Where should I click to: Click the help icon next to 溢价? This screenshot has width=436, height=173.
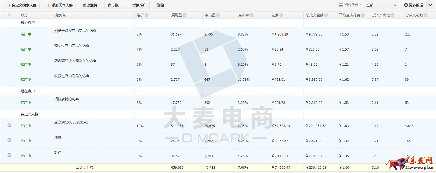pos(147,15)
